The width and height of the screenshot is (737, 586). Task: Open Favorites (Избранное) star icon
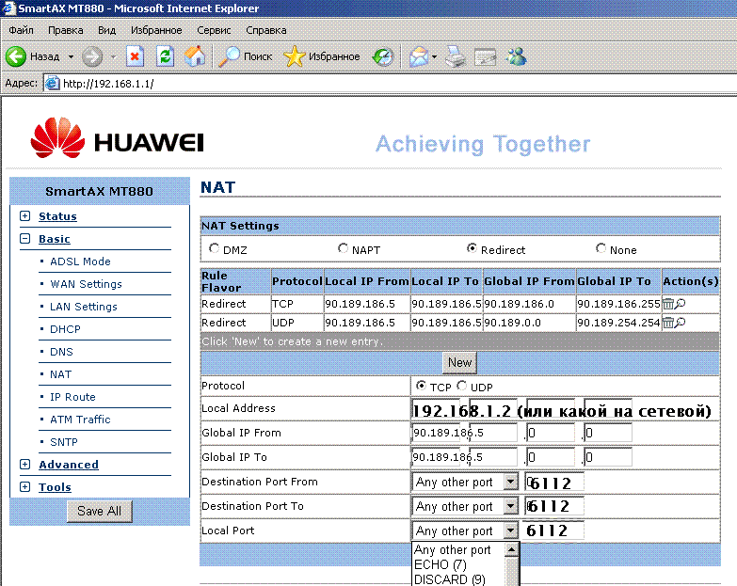(x=295, y=56)
